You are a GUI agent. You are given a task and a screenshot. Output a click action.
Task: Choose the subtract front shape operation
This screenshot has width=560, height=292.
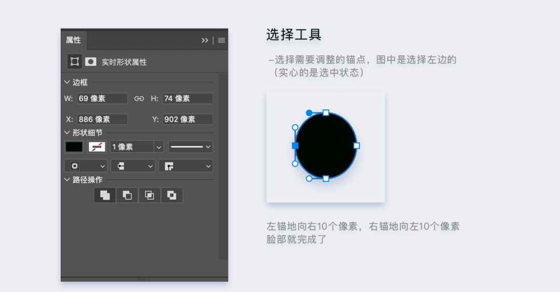[x=127, y=195]
